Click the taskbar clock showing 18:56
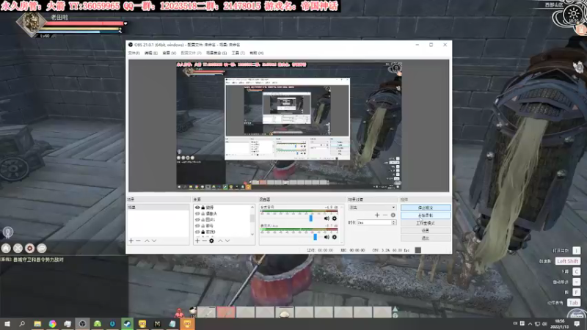The width and height of the screenshot is (587, 330). [x=560, y=323]
